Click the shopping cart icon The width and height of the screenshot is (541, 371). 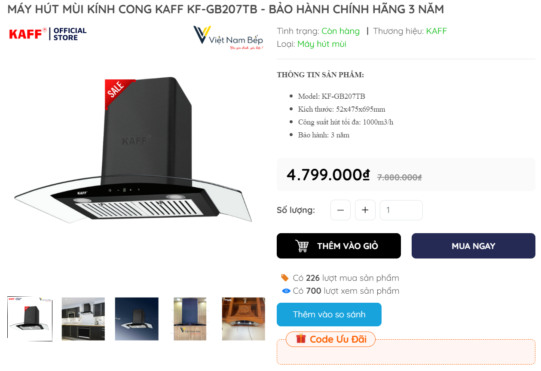tap(302, 246)
